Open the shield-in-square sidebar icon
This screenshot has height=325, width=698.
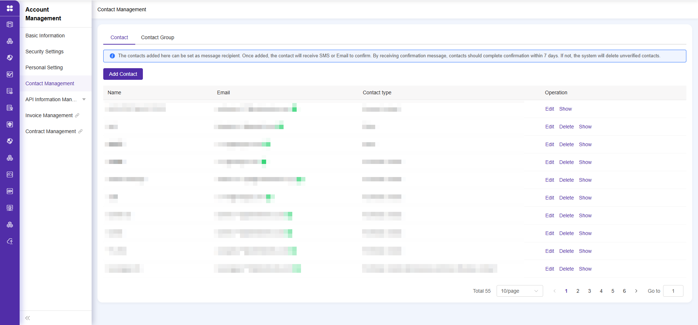coord(10,124)
